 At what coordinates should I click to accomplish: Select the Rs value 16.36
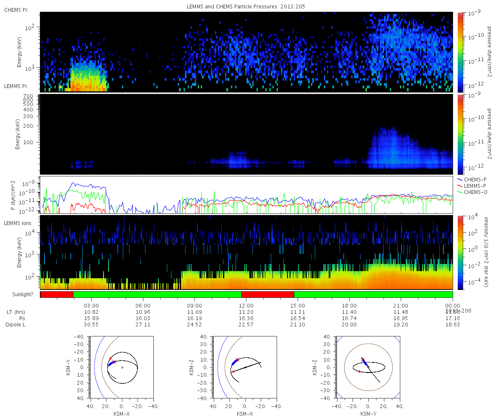click(x=246, y=318)
